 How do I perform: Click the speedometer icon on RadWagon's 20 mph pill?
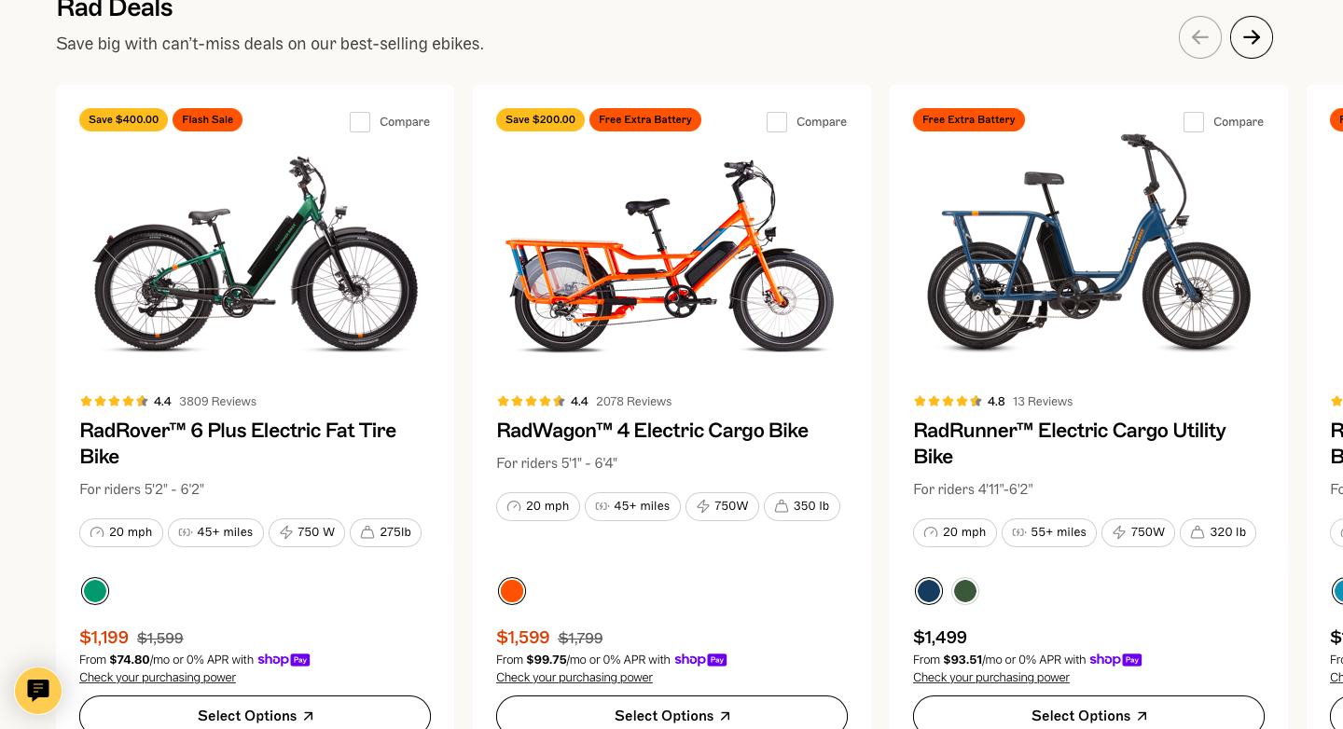pos(513,506)
